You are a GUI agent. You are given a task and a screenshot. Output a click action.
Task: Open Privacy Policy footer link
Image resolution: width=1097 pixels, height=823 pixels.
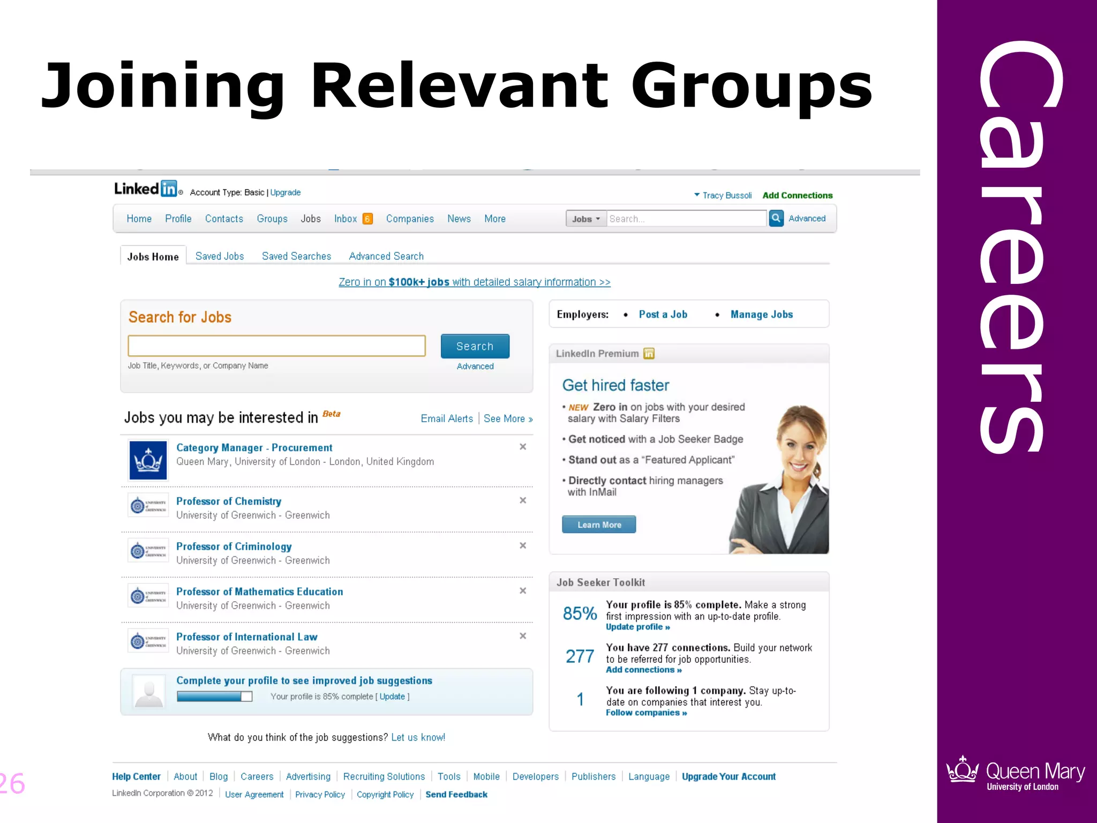(x=320, y=795)
